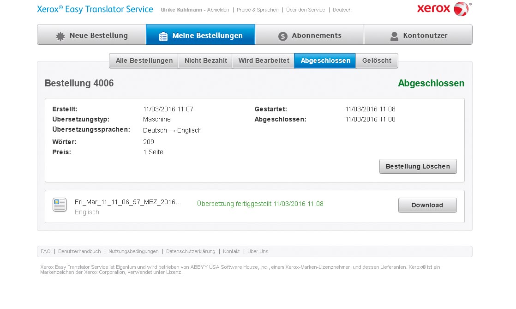Open the Alle Bestellungen tab

click(x=144, y=61)
